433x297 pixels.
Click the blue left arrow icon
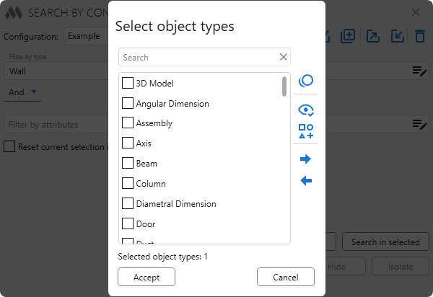pos(306,181)
